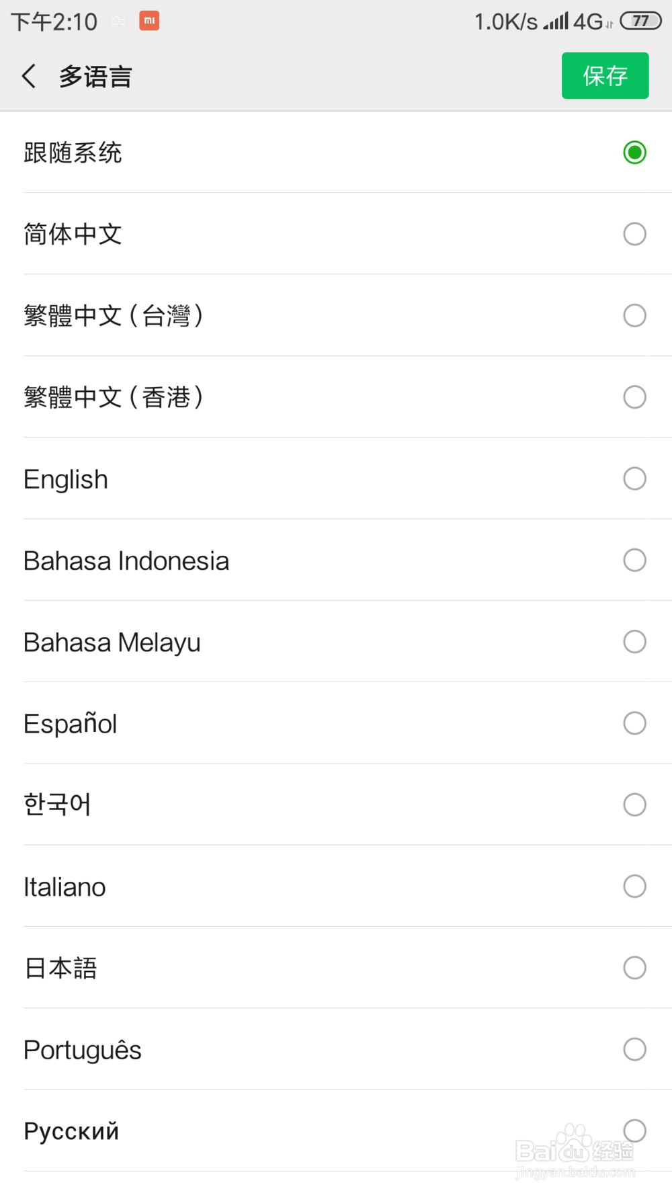Image resolution: width=672 pixels, height=1195 pixels.
Task: Tap the 日本語 language label
Action: [x=60, y=969]
